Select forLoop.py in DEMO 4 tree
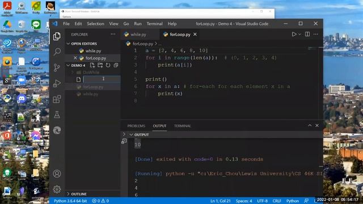 [92, 87]
